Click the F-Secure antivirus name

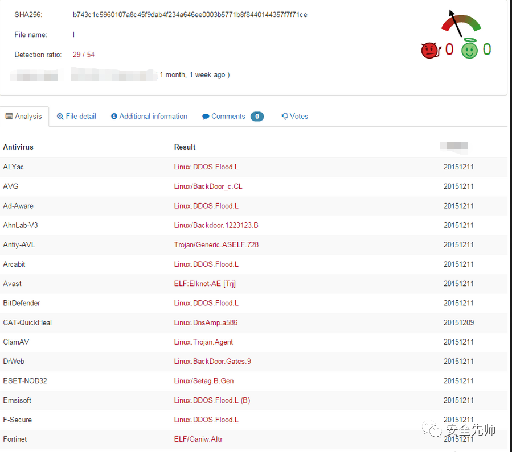click(18, 420)
